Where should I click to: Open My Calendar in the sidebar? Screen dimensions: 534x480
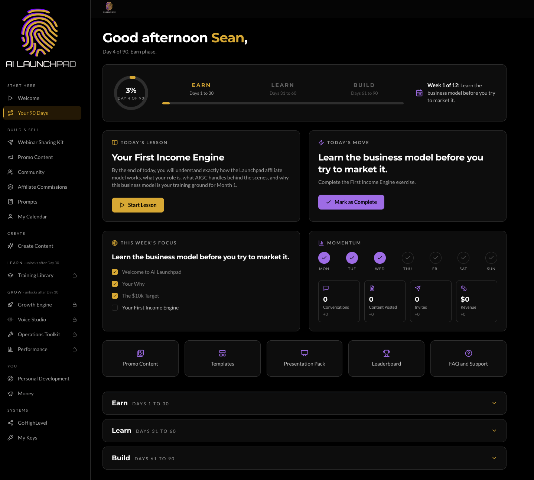point(42,217)
